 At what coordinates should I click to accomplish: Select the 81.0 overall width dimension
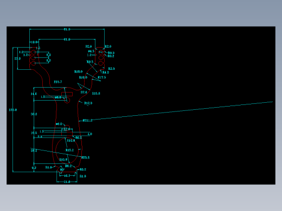[x=67, y=29]
